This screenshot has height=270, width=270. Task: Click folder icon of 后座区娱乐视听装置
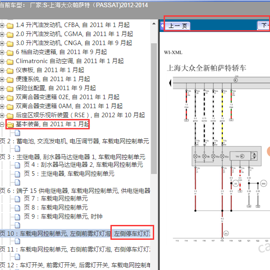pos(10,115)
